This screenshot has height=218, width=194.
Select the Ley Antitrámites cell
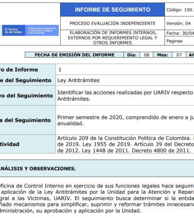[x=125, y=80]
